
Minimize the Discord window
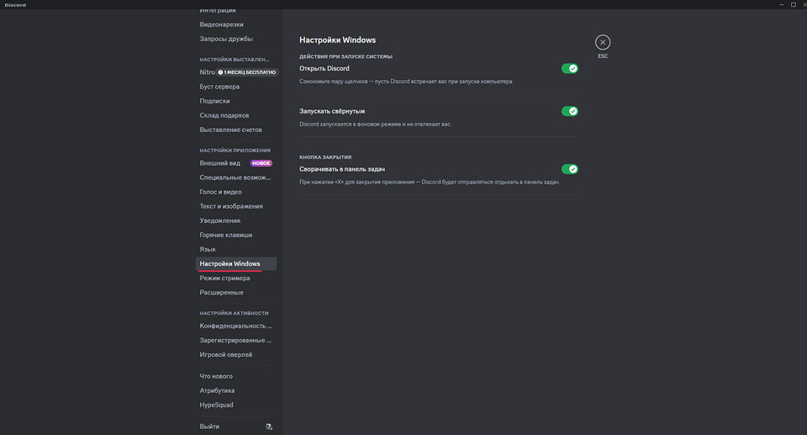(x=770, y=5)
